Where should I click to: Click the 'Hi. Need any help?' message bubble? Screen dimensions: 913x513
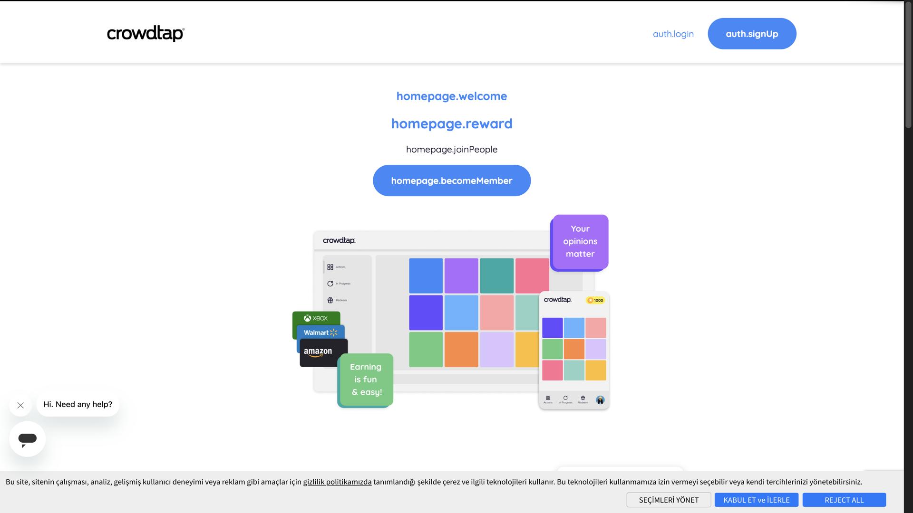pos(78,404)
